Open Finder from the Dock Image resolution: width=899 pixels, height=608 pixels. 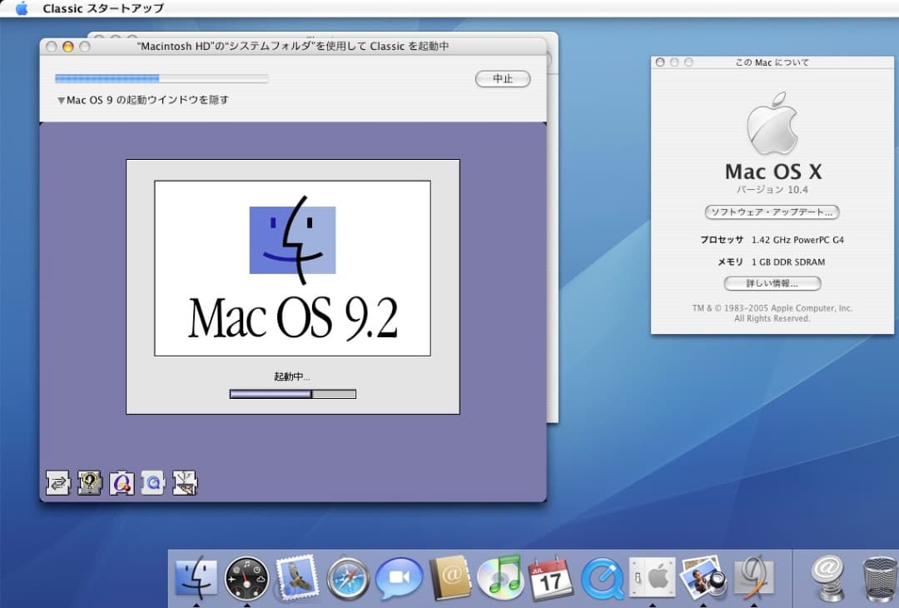point(196,577)
